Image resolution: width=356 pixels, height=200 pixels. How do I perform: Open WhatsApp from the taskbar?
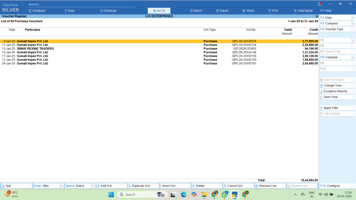point(225,195)
